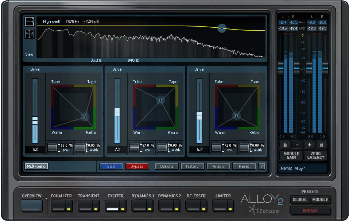The height and width of the screenshot is (221, 349).
Task: Open the Exciter module
Action: pos(112,206)
